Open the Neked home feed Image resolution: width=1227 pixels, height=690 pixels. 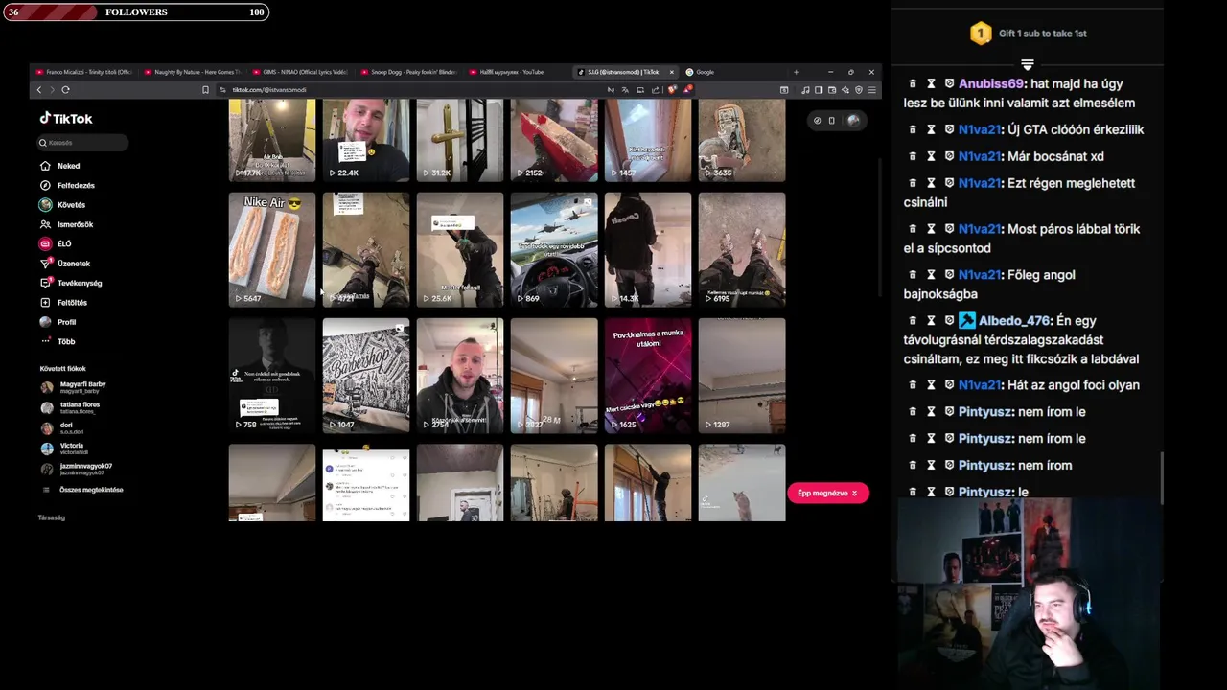pyautogui.click(x=60, y=166)
